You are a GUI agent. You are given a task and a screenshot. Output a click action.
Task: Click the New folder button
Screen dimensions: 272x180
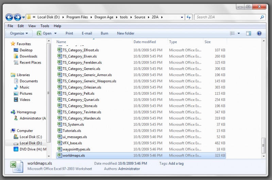click(x=125, y=33)
